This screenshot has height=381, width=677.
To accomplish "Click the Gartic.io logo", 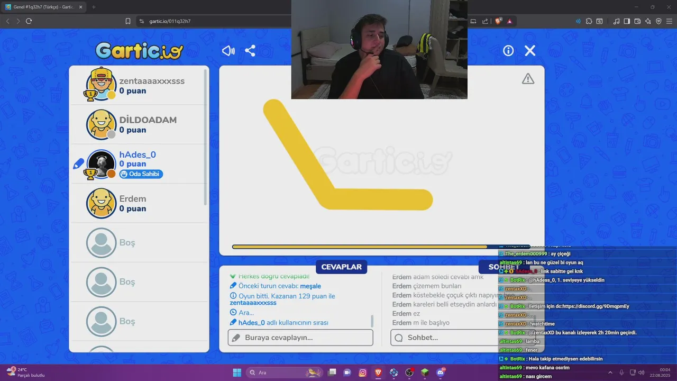I will 139,51.
